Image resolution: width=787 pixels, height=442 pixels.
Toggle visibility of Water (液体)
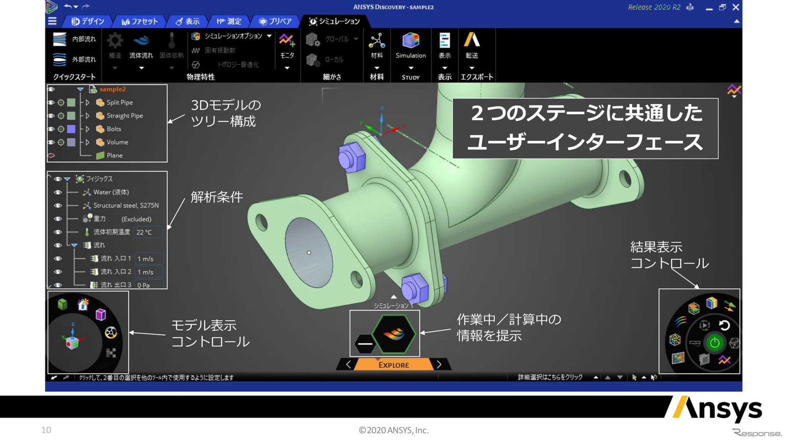pyautogui.click(x=58, y=192)
